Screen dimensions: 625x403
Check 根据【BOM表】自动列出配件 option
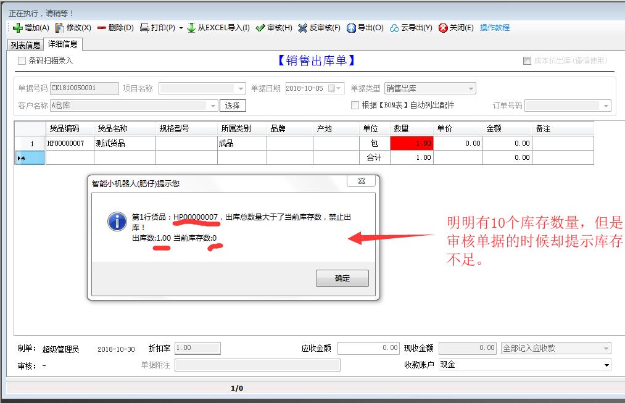355,106
